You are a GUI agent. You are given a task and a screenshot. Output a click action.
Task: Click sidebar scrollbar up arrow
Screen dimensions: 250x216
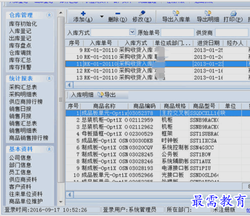pos(61,13)
